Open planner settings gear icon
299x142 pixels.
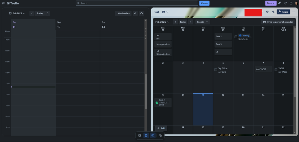[141, 13]
